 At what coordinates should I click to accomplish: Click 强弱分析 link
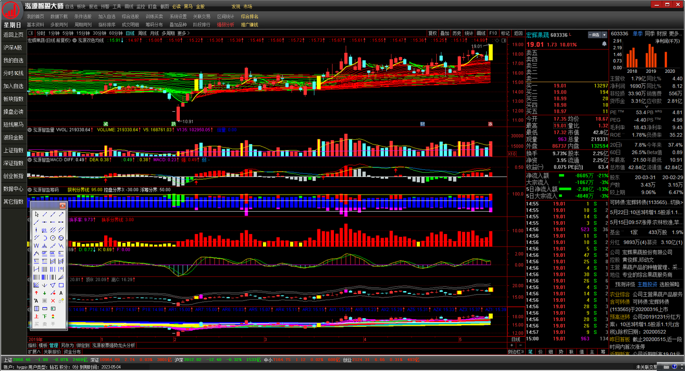(225, 25)
